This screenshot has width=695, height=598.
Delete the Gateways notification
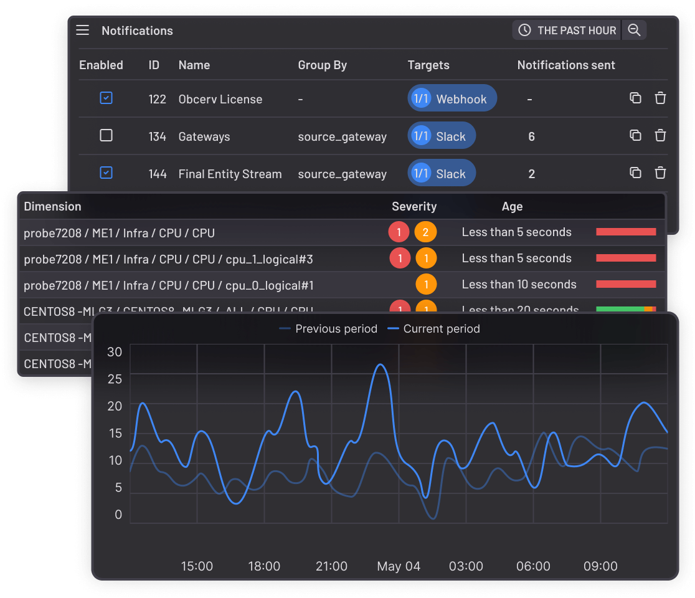[x=660, y=136]
